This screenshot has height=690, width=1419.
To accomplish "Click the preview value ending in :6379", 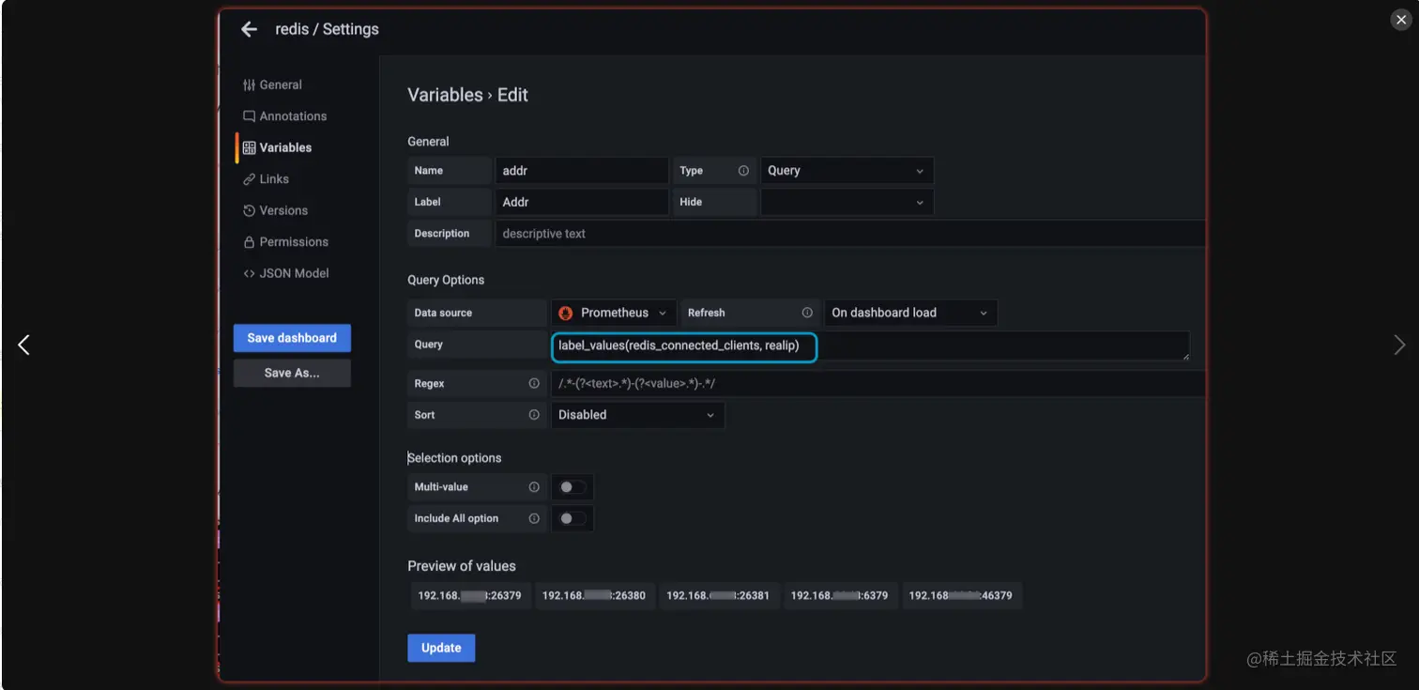I will (x=840, y=595).
